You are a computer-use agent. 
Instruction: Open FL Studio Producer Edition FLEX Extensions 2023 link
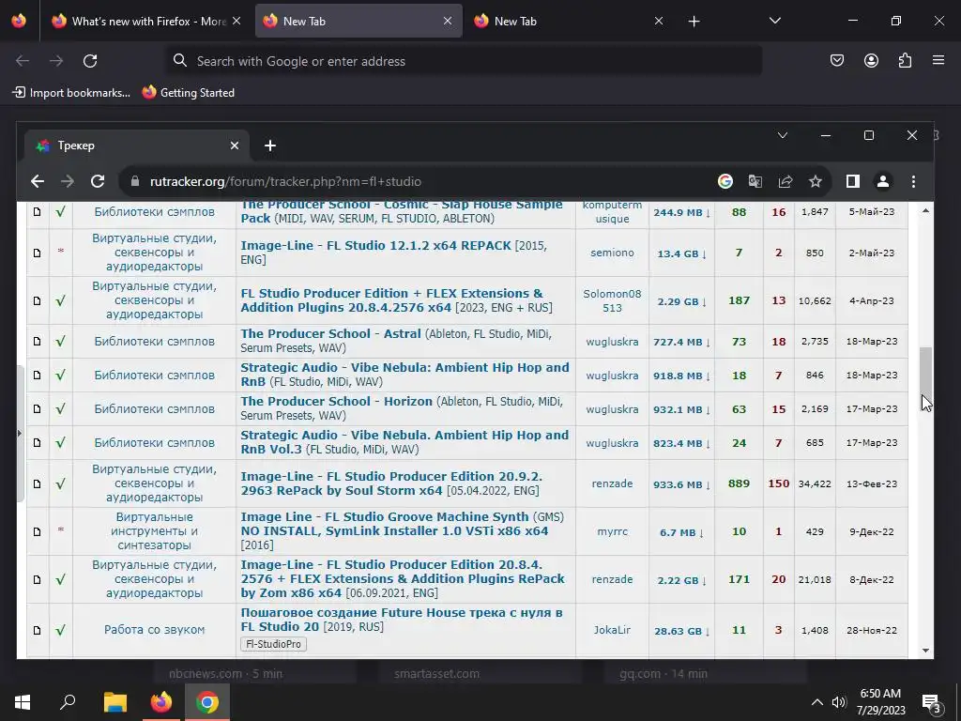coord(391,300)
